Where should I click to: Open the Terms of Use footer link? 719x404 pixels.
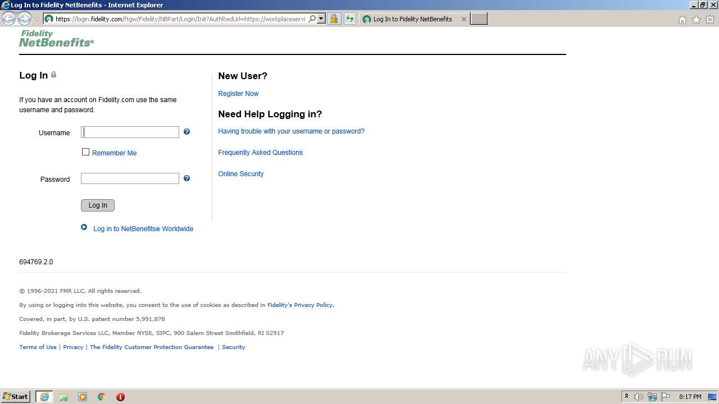38,347
